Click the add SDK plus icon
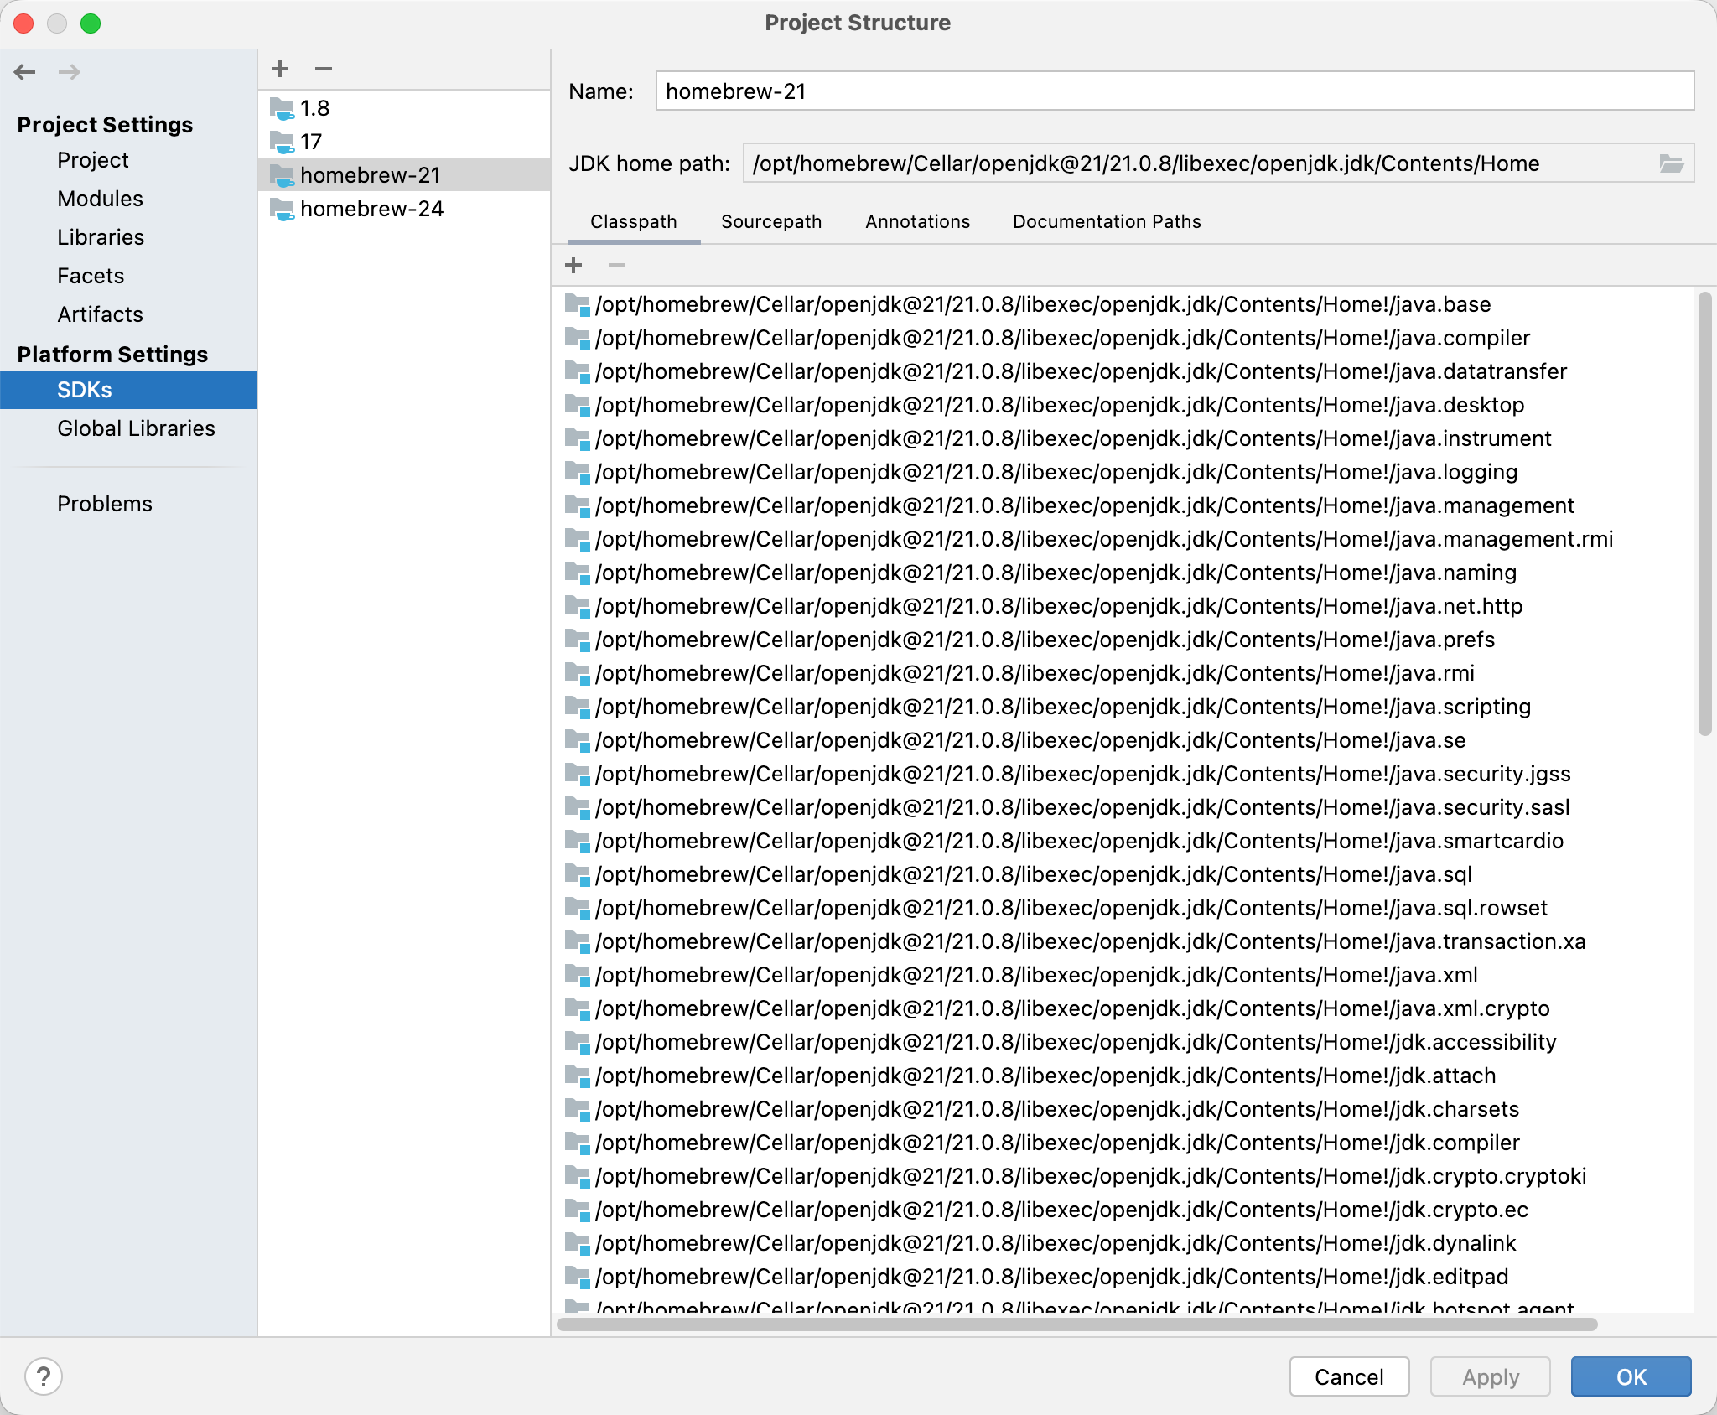 tap(280, 69)
